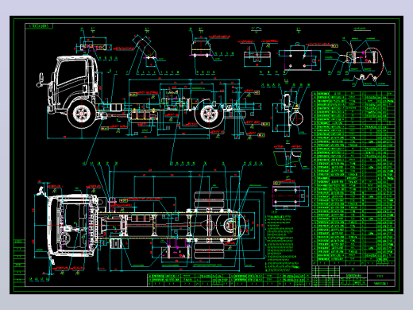The height and width of the screenshot is (310, 413).
Task: Select the front wheel in the side view
Action: pos(81,114)
